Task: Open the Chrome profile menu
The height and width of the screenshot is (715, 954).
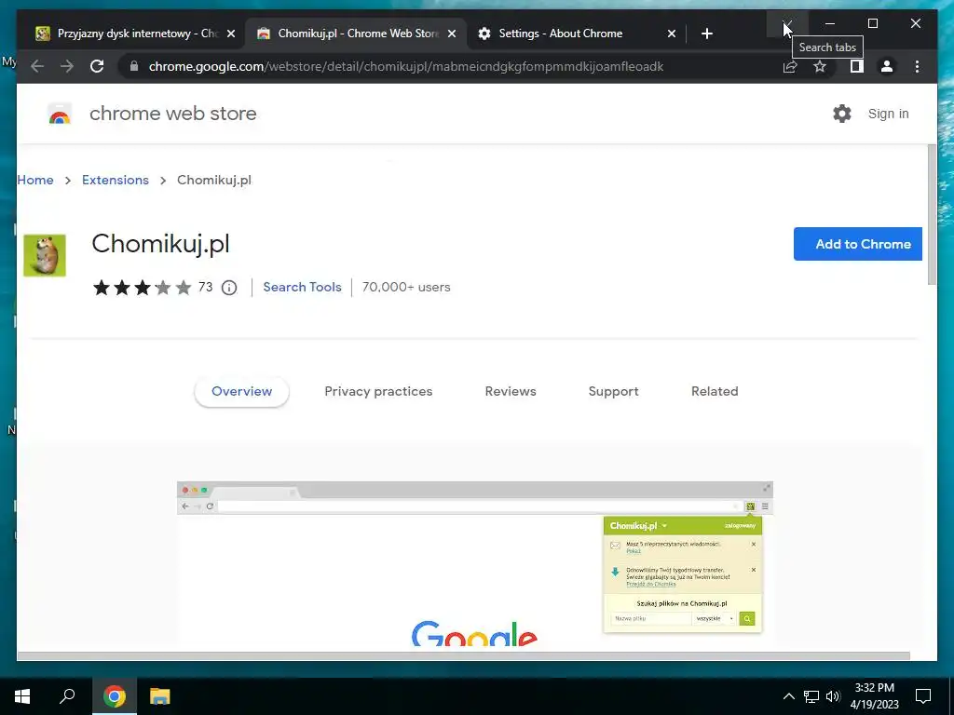Action: click(x=887, y=66)
